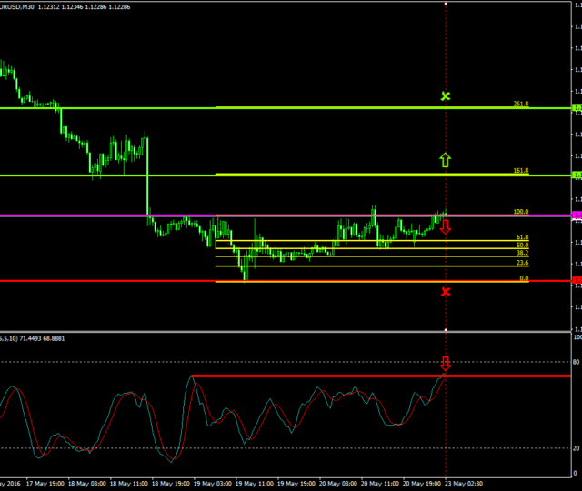The width and height of the screenshot is (582, 491).
Task: Select the 161.8 Fibonacci level label
Action: [x=520, y=171]
